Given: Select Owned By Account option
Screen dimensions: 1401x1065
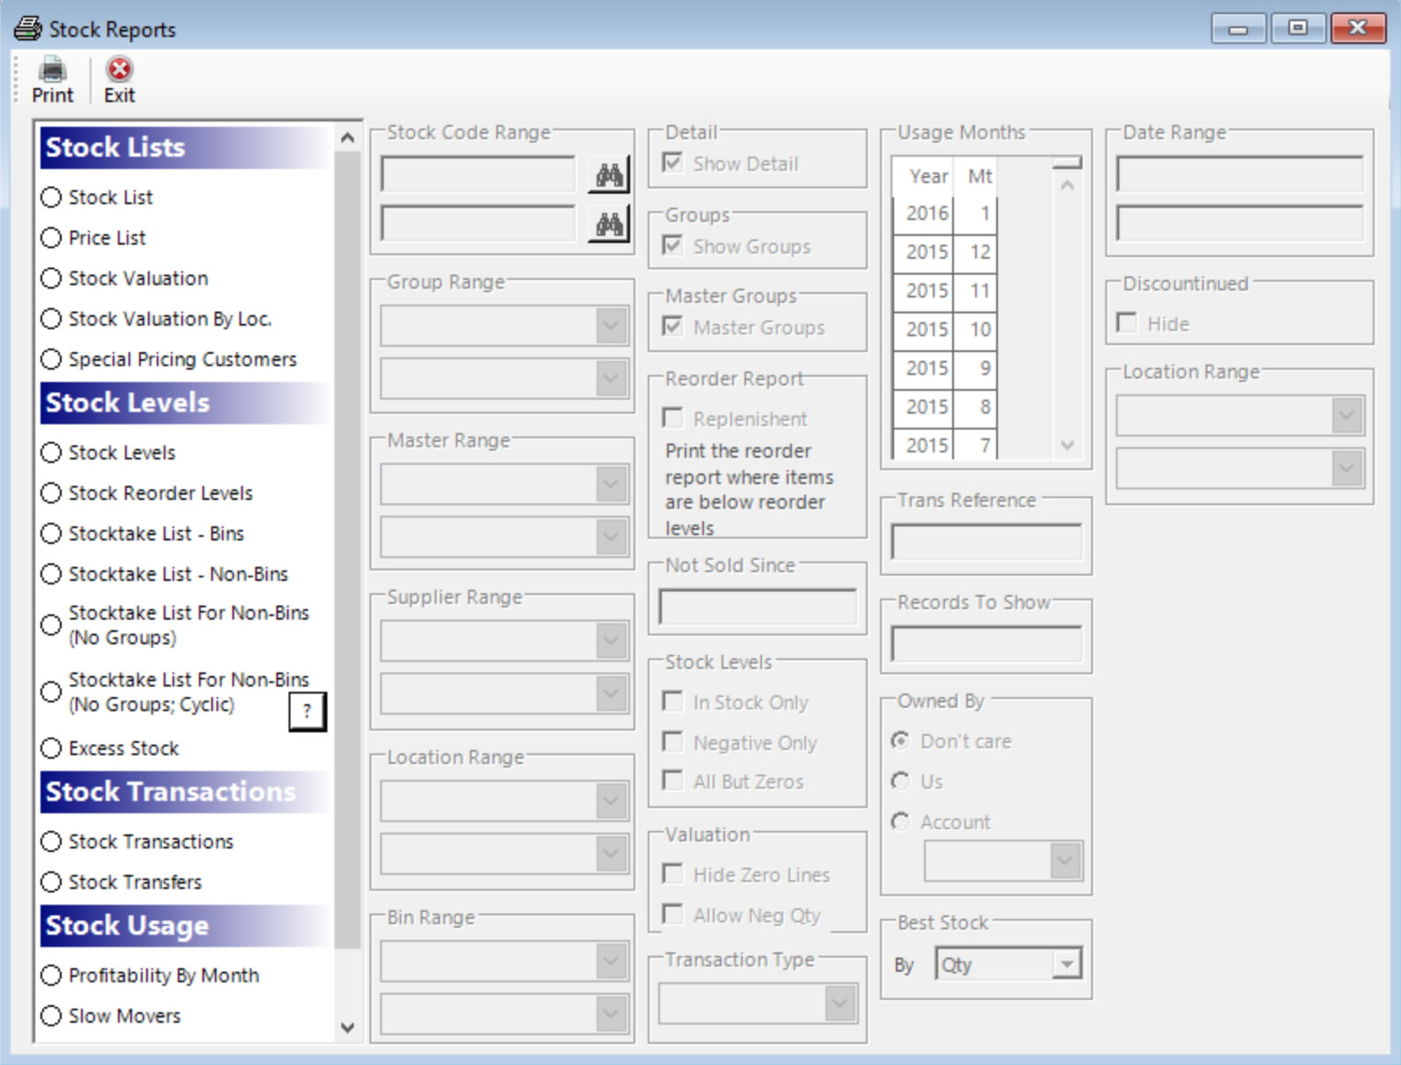Looking at the screenshot, I should (900, 822).
